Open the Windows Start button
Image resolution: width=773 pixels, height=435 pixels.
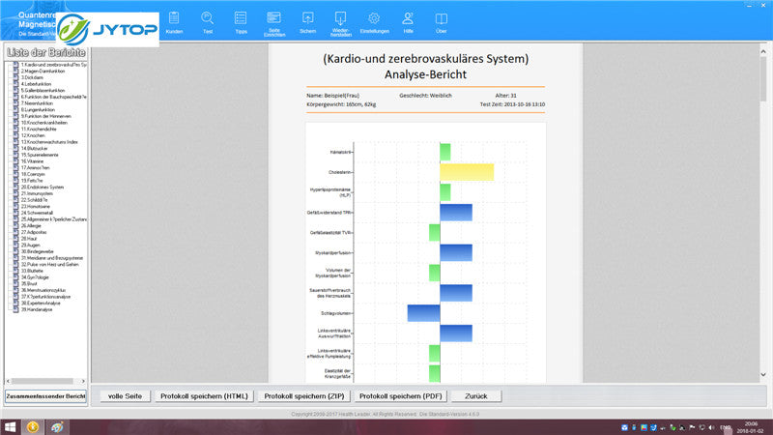pos(10,426)
